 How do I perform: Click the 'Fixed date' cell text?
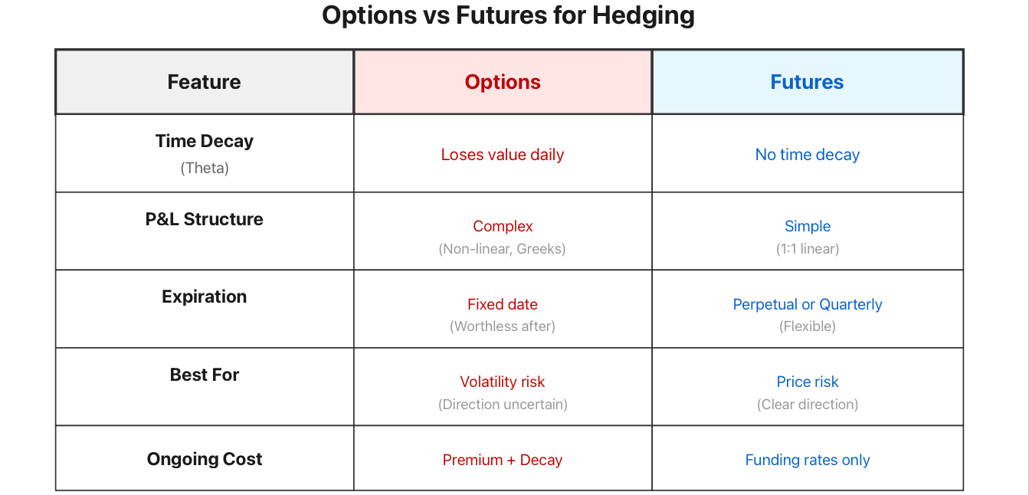[503, 304]
